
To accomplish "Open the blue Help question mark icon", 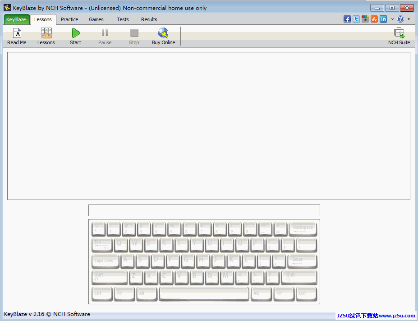I will tap(400, 19).
